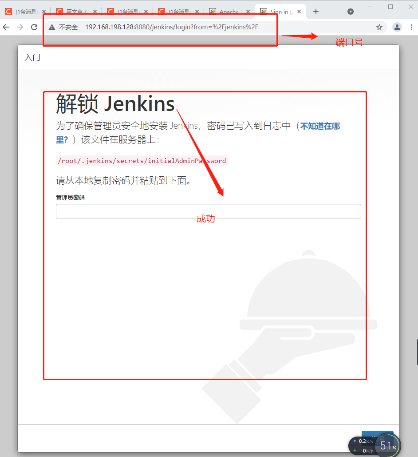Click the blue continue button at bottom
Screen dimensions: 418x457
(x=377, y=437)
